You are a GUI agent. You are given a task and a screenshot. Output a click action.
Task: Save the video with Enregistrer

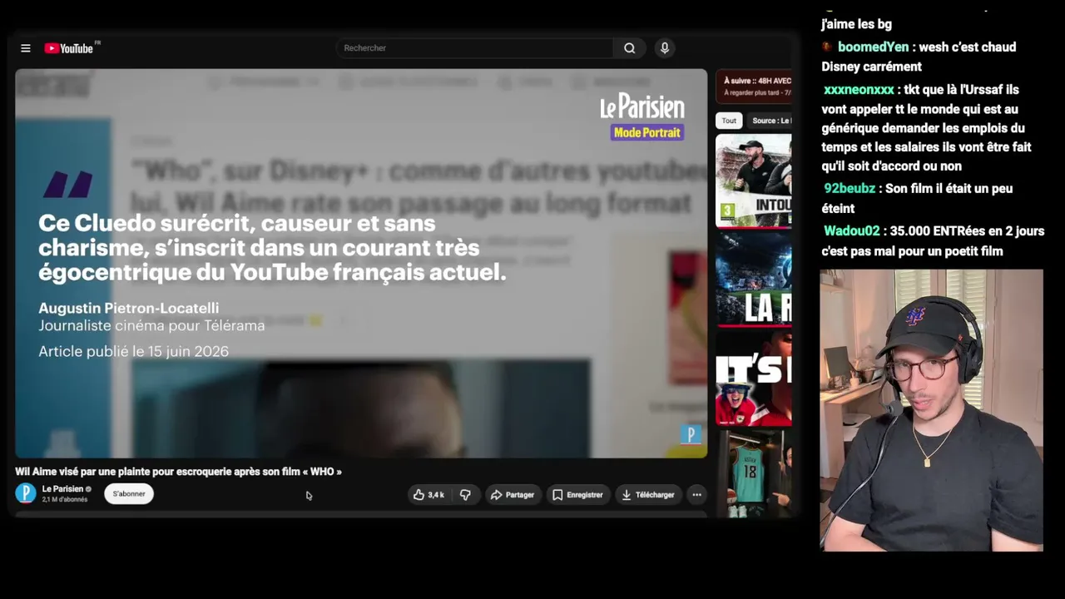tap(577, 495)
